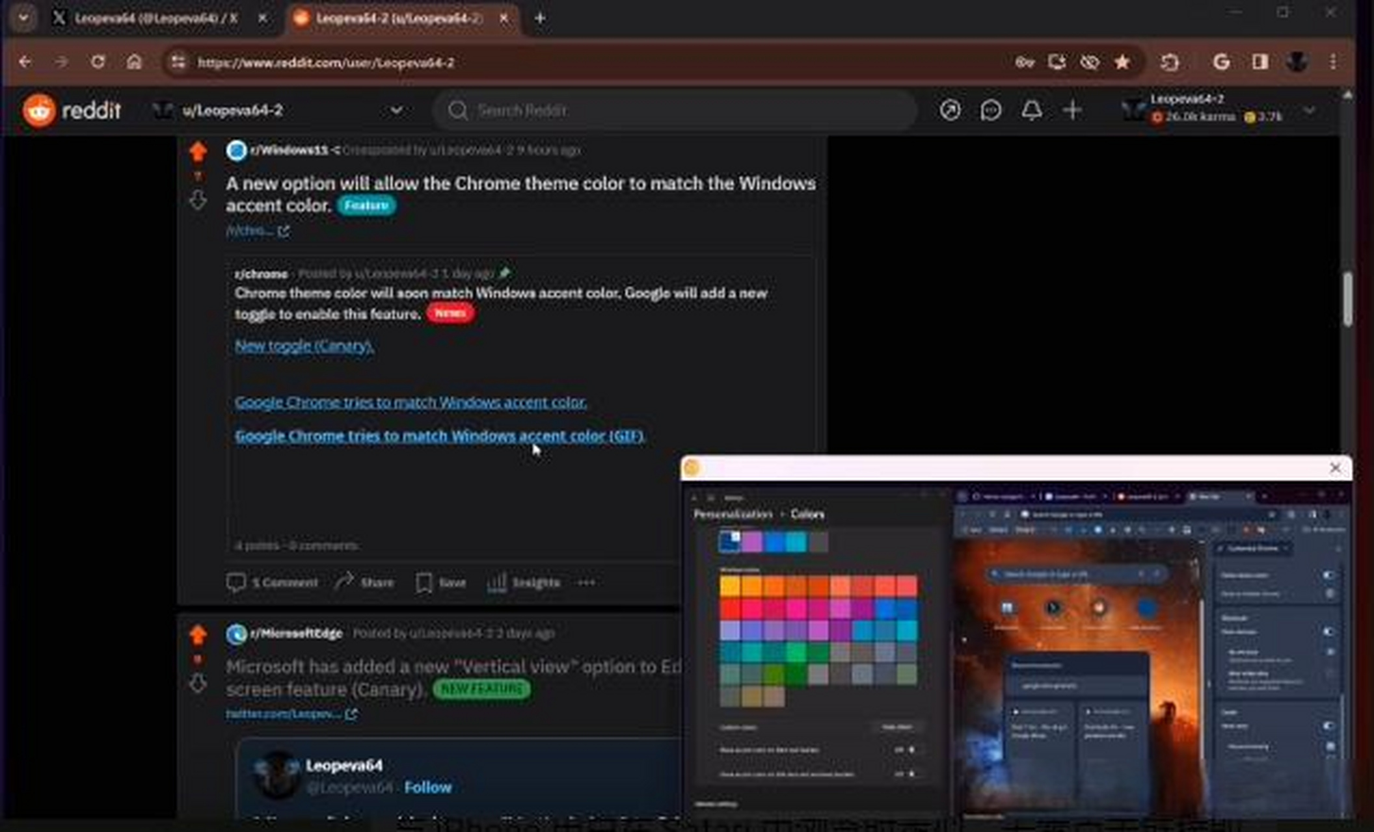Reload the Reddit page

[98, 62]
